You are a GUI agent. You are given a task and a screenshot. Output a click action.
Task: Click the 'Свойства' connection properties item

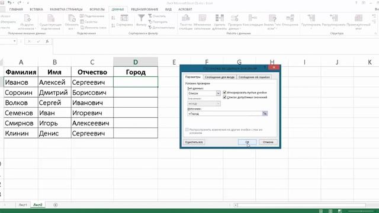tap(89, 22)
